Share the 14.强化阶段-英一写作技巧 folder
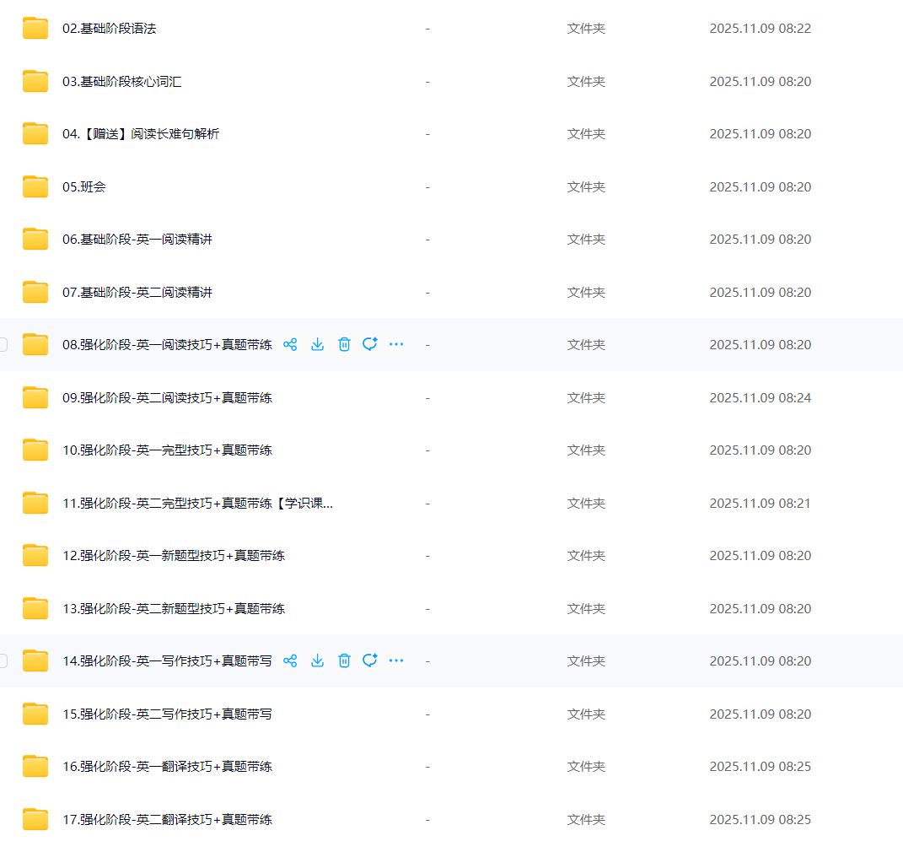The width and height of the screenshot is (903, 841). click(290, 660)
